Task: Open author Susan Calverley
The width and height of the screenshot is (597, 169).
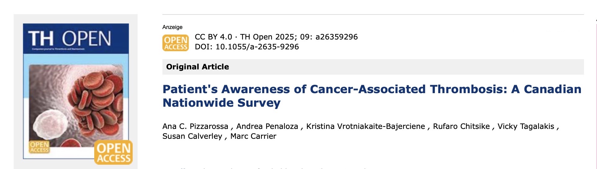Action: tap(192, 136)
